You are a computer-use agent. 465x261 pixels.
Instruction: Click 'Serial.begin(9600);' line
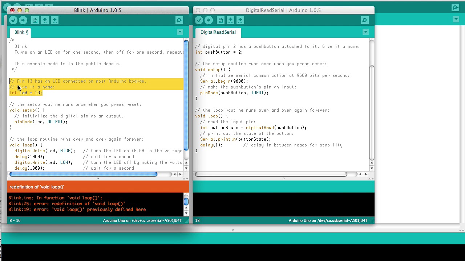224,81
